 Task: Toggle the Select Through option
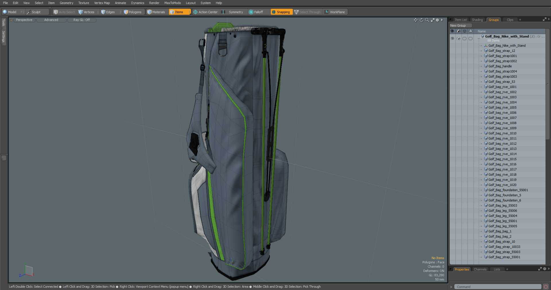click(308, 12)
